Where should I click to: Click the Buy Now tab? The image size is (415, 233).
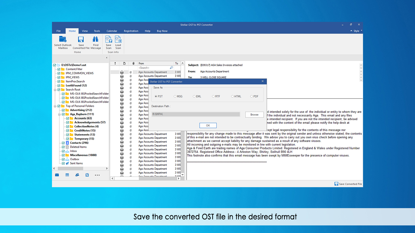tap(162, 31)
